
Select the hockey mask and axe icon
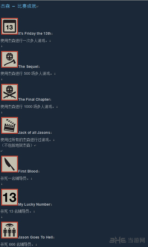point(9,59)
